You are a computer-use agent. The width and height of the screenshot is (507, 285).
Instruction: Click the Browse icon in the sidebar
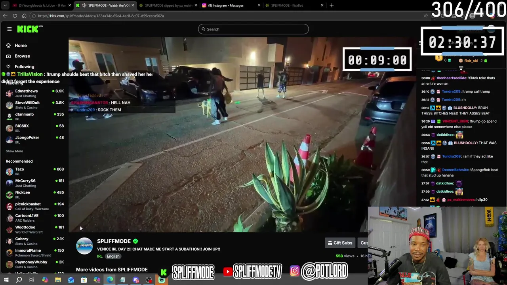8,56
